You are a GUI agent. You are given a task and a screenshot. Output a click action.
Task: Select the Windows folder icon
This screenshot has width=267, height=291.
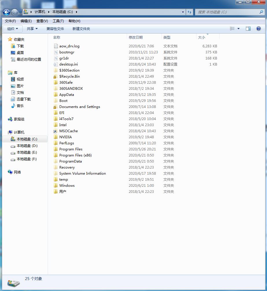(x=56, y=186)
